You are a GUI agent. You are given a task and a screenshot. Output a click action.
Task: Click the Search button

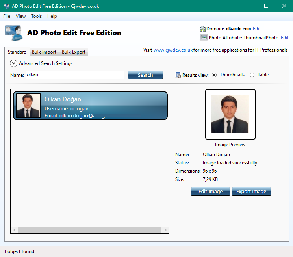pyautogui.click(x=145, y=75)
